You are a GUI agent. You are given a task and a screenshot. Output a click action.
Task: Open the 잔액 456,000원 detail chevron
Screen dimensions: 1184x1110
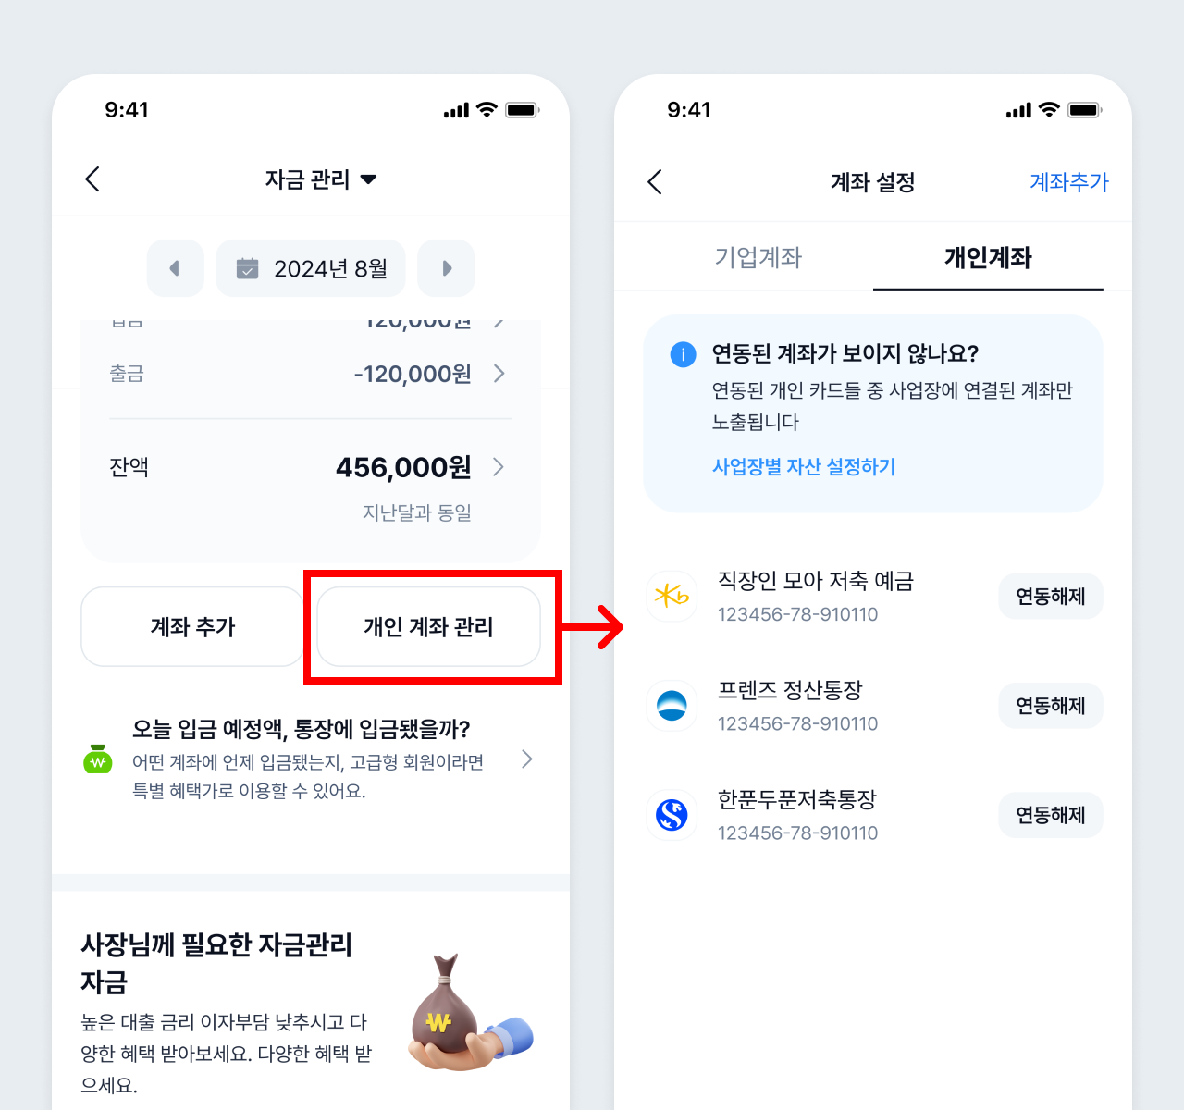coord(499,466)
